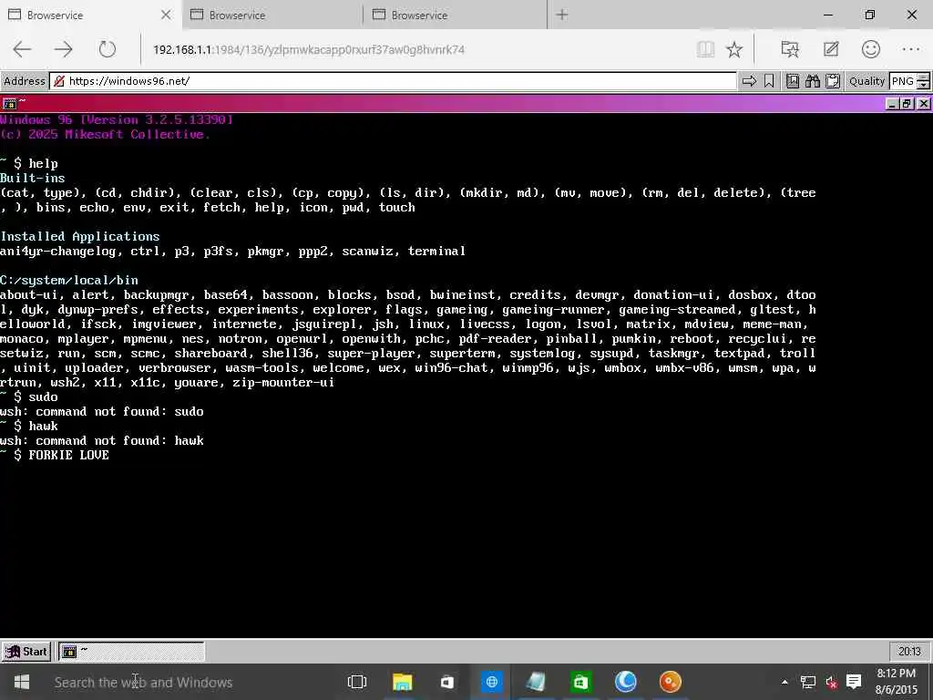This screenshot has height=700, width=933.
Task: Select the blue globe browser taskbar icon
Action: click(491, 682)
